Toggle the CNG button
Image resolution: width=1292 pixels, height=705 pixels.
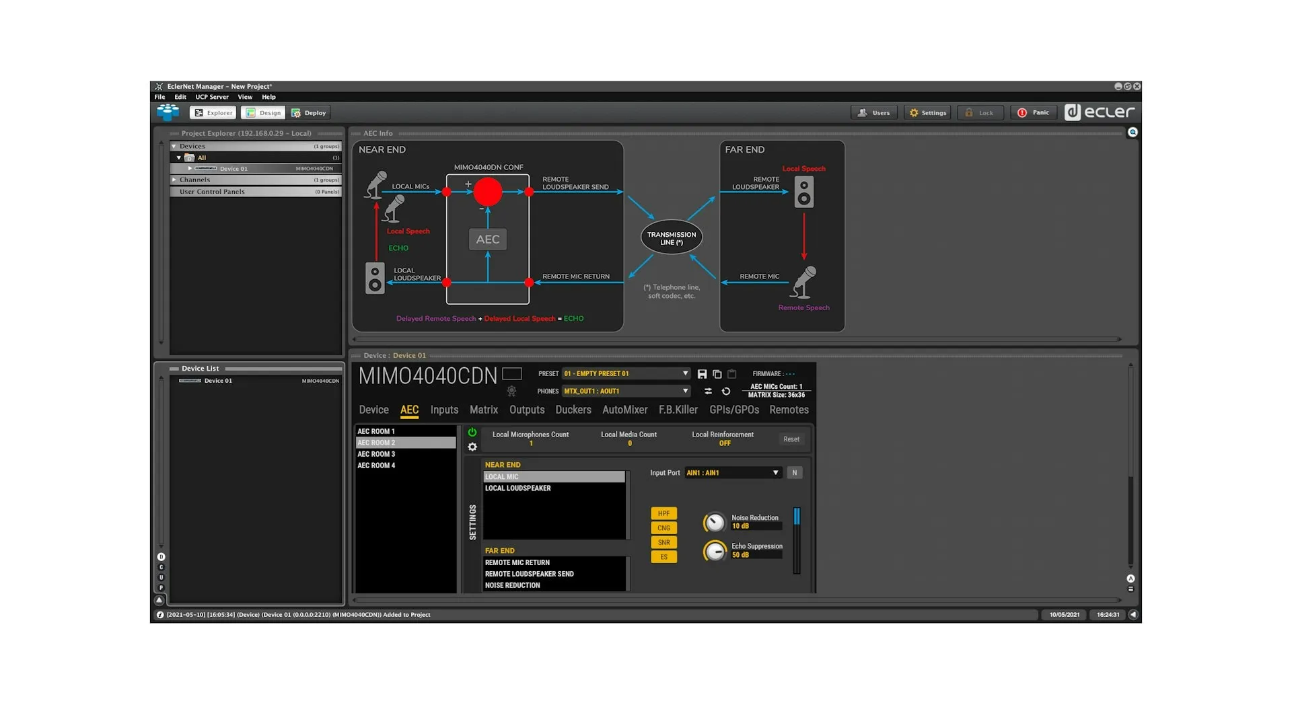[x=663, y=528]
